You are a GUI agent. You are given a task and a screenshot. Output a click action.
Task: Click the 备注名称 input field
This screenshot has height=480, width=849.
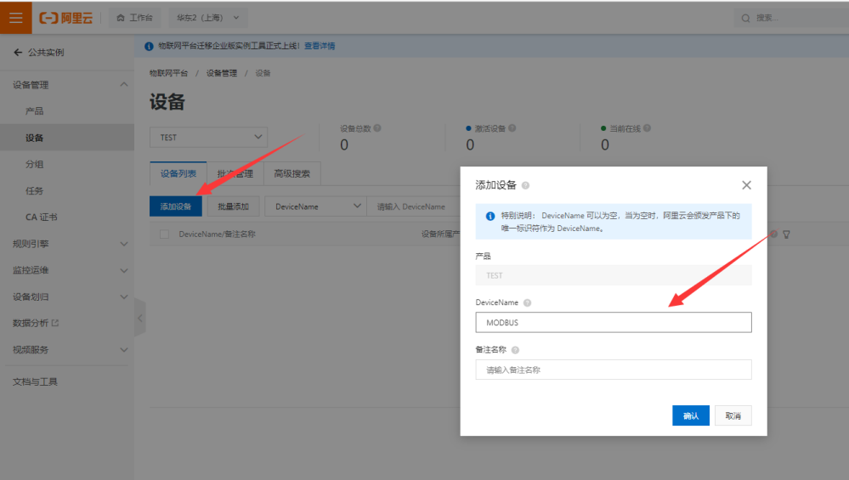[613, 370]
